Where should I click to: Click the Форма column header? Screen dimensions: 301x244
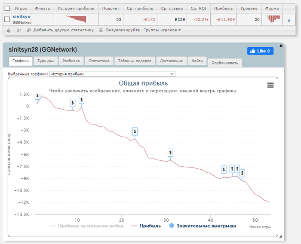click(272, 9)
